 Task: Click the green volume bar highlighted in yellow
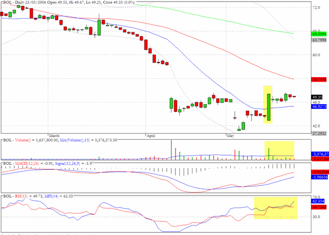(x=269, y=154)
